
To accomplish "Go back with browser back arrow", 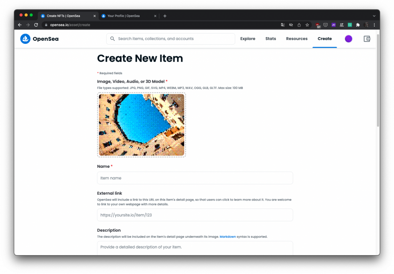I will (20, 25).
